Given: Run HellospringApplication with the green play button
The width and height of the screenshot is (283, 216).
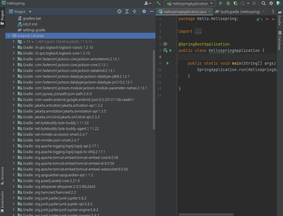Looking at the screenshot, I should tap(221, 3).
